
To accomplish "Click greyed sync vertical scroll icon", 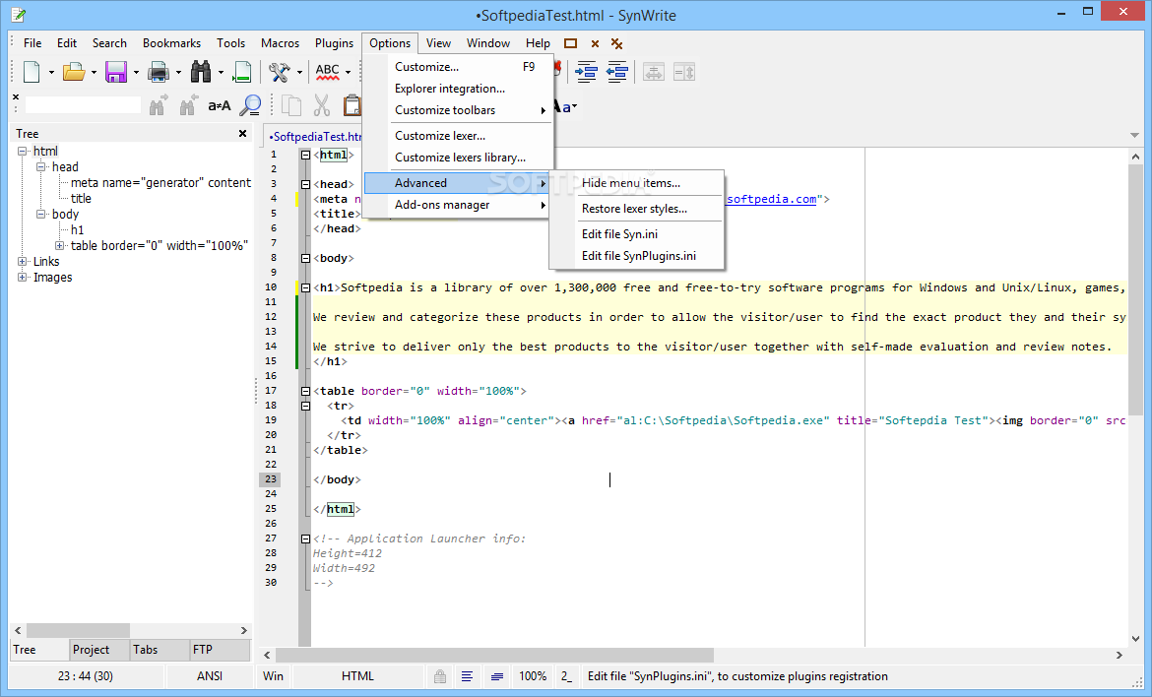I will (684, 72).
